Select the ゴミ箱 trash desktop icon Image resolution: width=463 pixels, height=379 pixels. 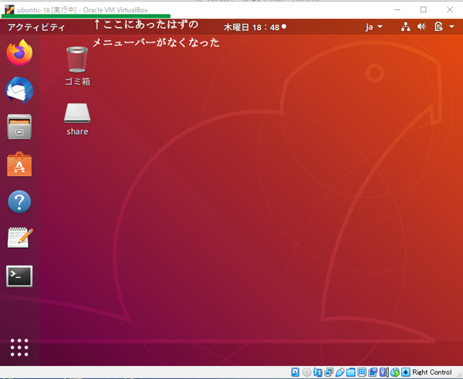pos(77,66)
